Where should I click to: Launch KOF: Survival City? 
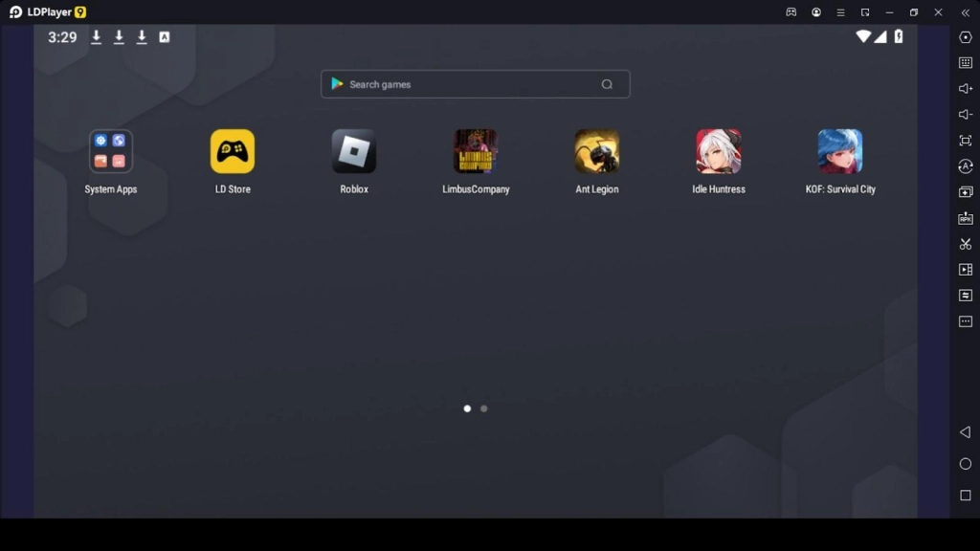840,151
